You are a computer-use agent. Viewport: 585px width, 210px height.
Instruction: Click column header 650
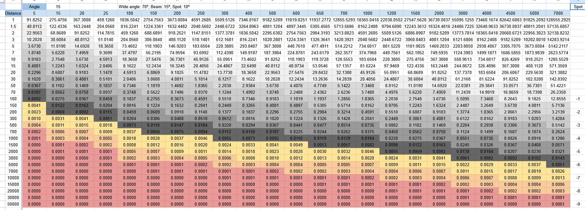click(x=320, y=13)
